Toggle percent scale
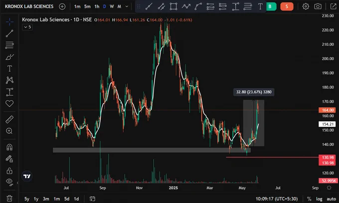This screenshot has height=203, width=339. pos(309,199)
